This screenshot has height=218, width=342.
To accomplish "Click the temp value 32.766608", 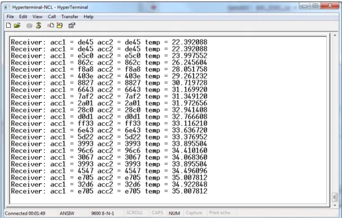I will click(189, 116).
